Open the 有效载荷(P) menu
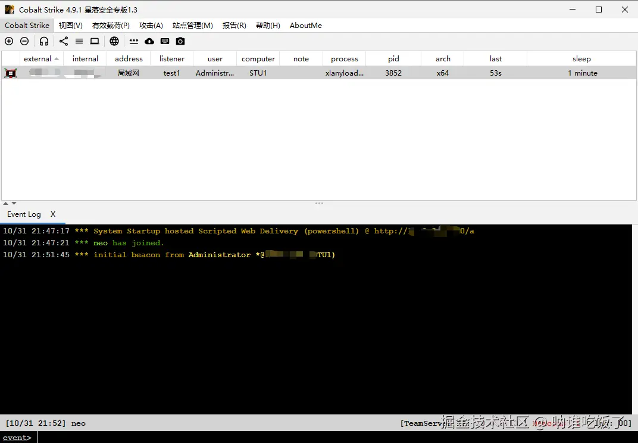Viewport: 638px width, 443px height. (111, 25)
